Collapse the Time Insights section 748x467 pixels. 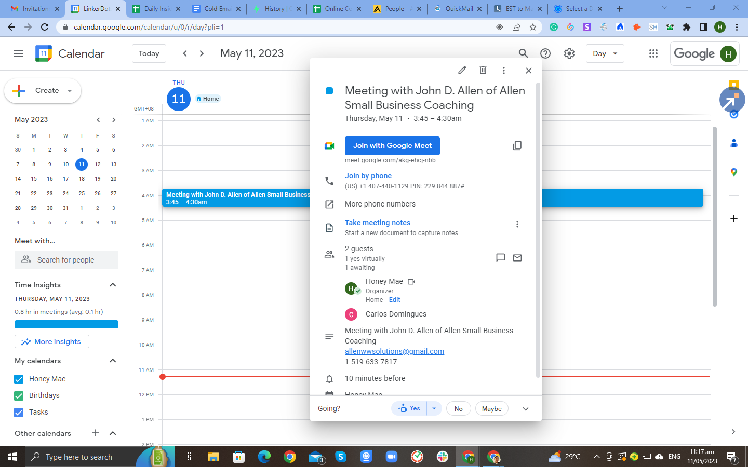[x=113, y=285]
